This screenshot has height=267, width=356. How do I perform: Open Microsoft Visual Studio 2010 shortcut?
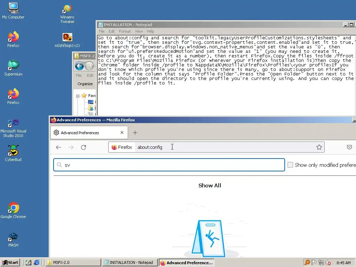coord(13,128)
